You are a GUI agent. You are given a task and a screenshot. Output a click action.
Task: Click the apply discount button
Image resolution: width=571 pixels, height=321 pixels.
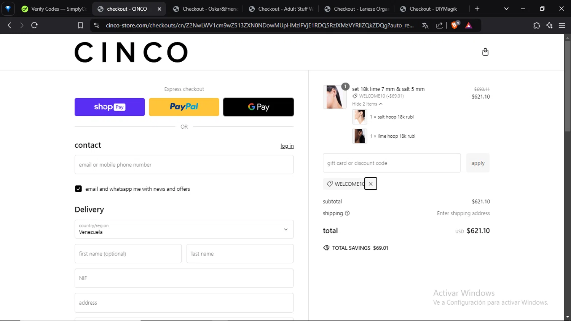[478, 163]
